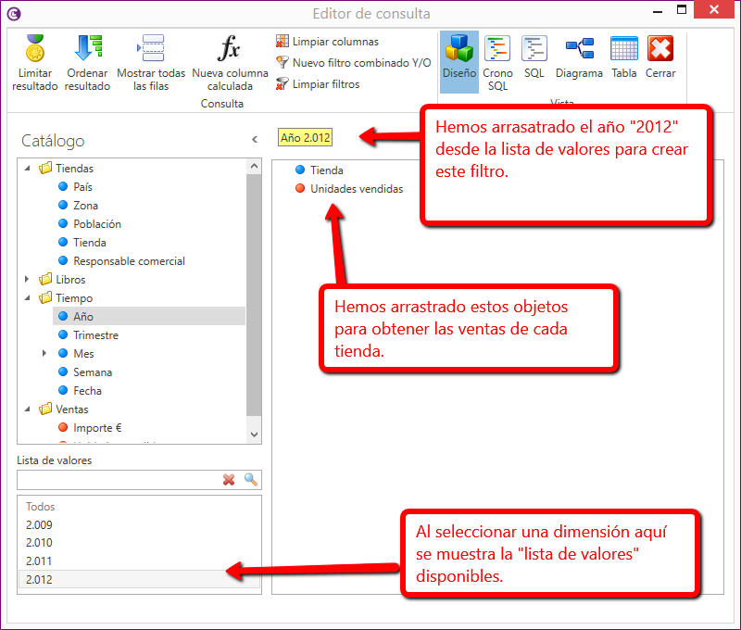The height and width of the screenshot is (630, 741).
Task: Click the red Cerrar button
Action: coord(660,49)
